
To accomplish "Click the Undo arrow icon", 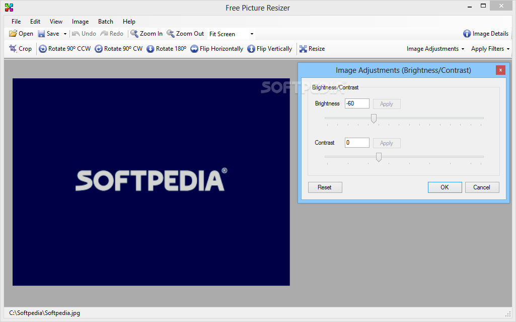I will click(76, 34).
